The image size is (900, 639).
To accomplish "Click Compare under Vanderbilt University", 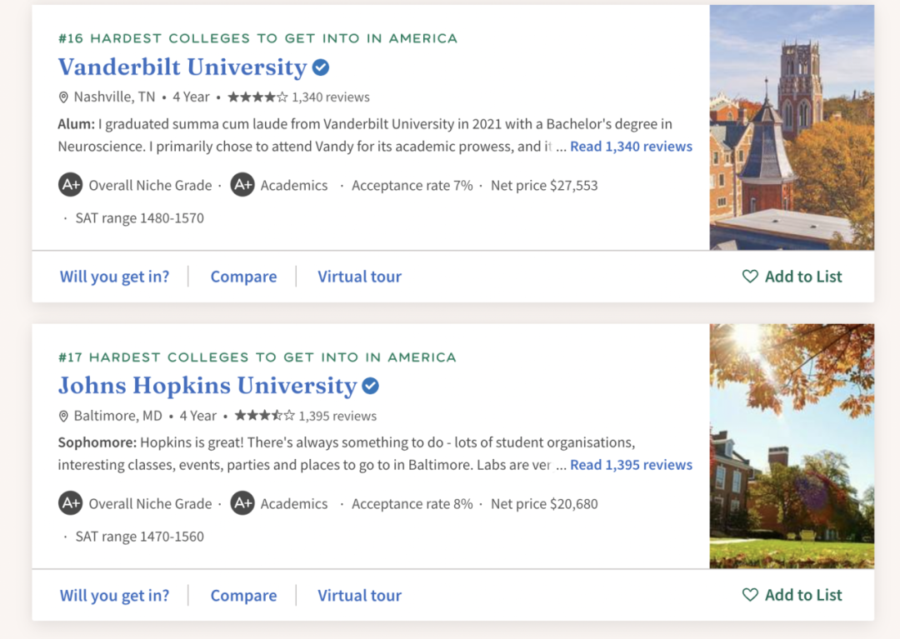I will (x=243, y=277).
